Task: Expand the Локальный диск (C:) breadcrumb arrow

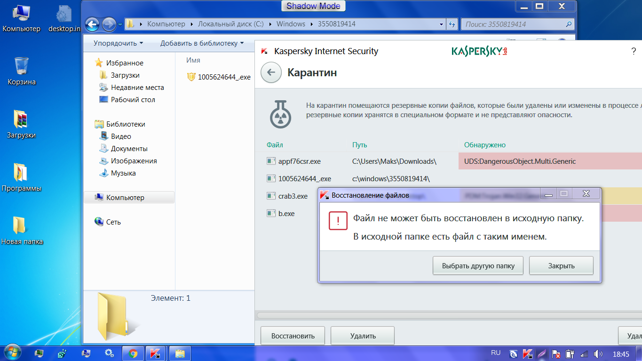Action: [270, 24]
